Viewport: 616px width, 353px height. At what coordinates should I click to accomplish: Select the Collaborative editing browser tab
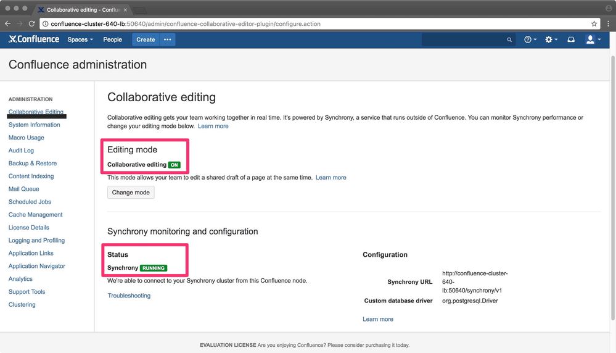click(x=83, y=9)
